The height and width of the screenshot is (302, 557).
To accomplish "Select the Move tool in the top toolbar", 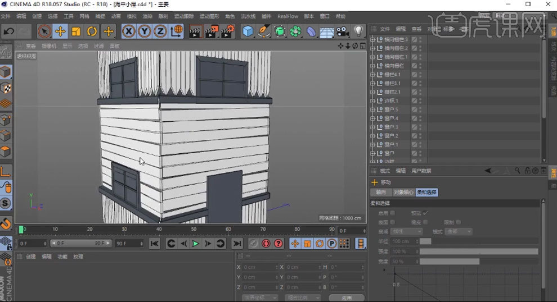I will point(60,31).
